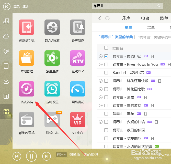Pause the current song
The image size is (171, 164).
click(31, 156)
